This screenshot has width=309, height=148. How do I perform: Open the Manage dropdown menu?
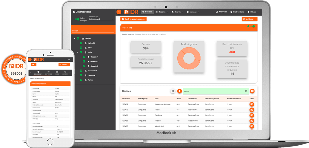(193, 12)
